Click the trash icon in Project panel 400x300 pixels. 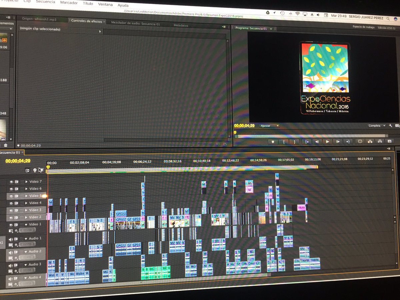(5, 145)
